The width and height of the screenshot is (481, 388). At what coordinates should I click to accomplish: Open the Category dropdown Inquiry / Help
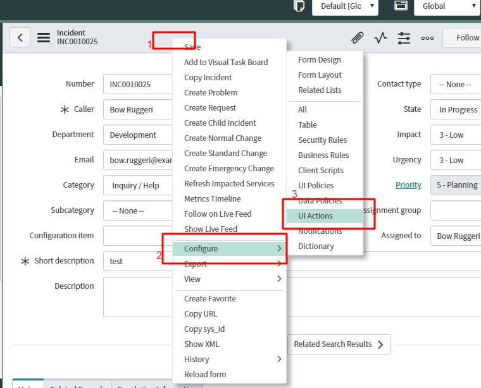point(138,185)
